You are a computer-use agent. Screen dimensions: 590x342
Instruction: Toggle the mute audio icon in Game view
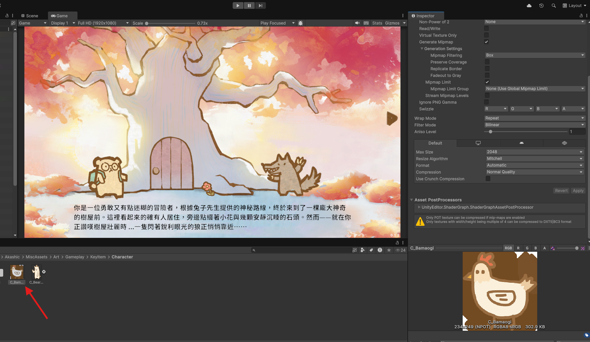coord(357,23)
